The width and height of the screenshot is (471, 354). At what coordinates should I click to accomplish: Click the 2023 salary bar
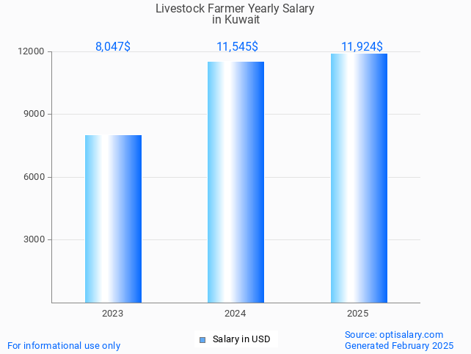point(113,219)
